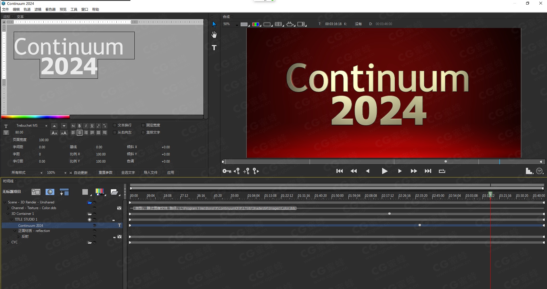Toggle the TITLE STUDIO 1 lock

[114, 220]
